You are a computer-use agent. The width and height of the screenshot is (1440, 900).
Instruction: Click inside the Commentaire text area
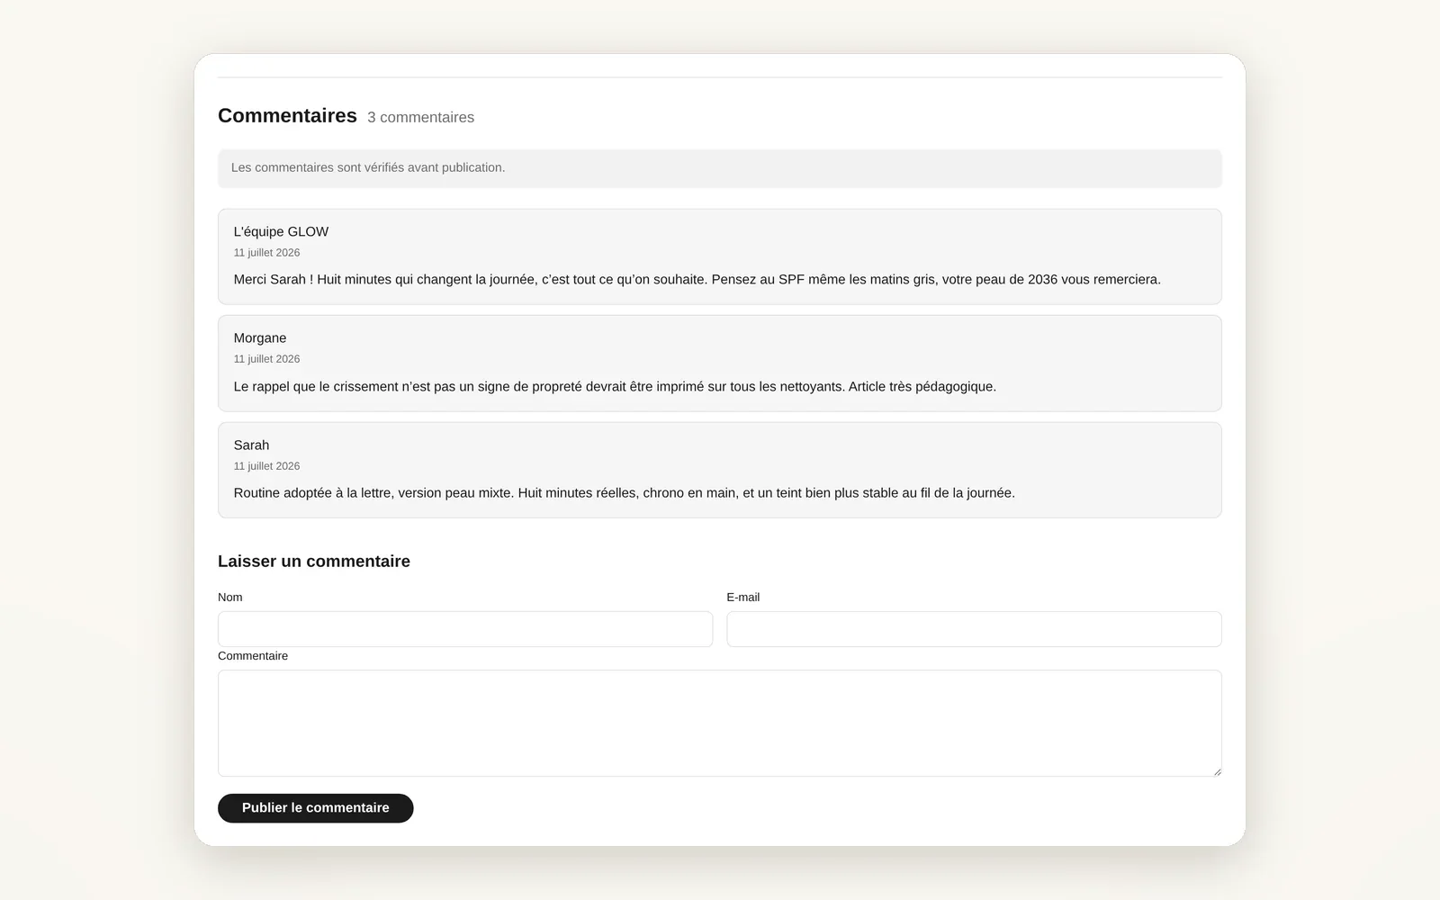tap(720, 723)
